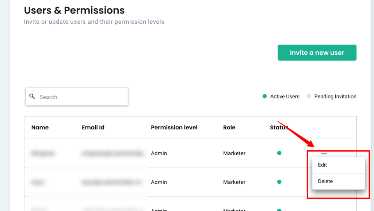Select the first row's Admin permission cell
The width and height of the screenshot is (374, 211).
click(159, 153)
